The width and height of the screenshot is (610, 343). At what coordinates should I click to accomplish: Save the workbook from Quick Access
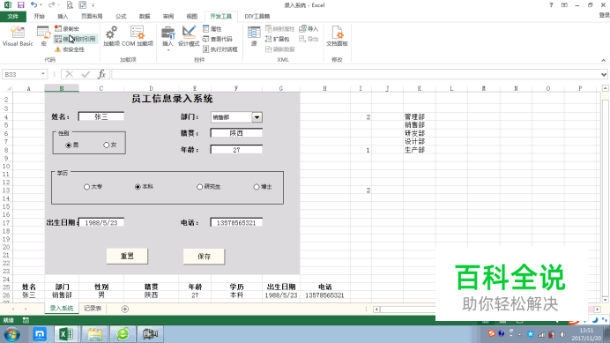pyautogui.click(x=20, y=5)
